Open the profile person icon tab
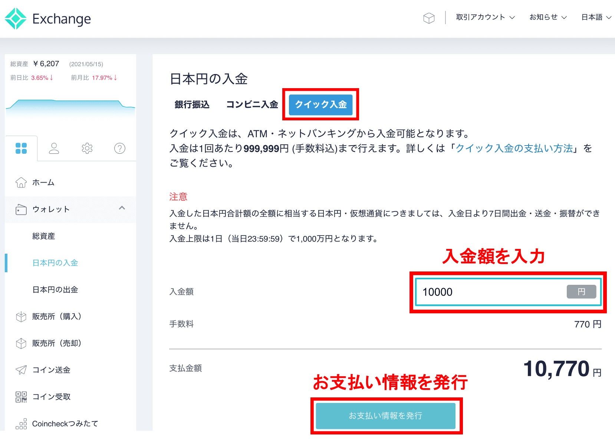This screenshot has height=440, width=615. (54, 148)
